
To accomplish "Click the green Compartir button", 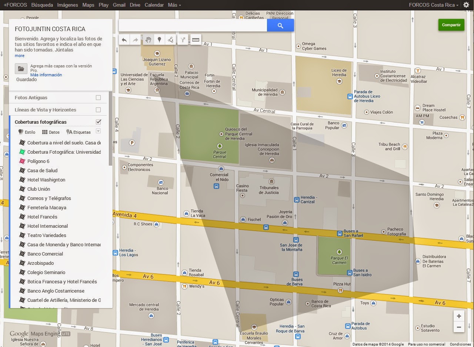I will [451, 25].
